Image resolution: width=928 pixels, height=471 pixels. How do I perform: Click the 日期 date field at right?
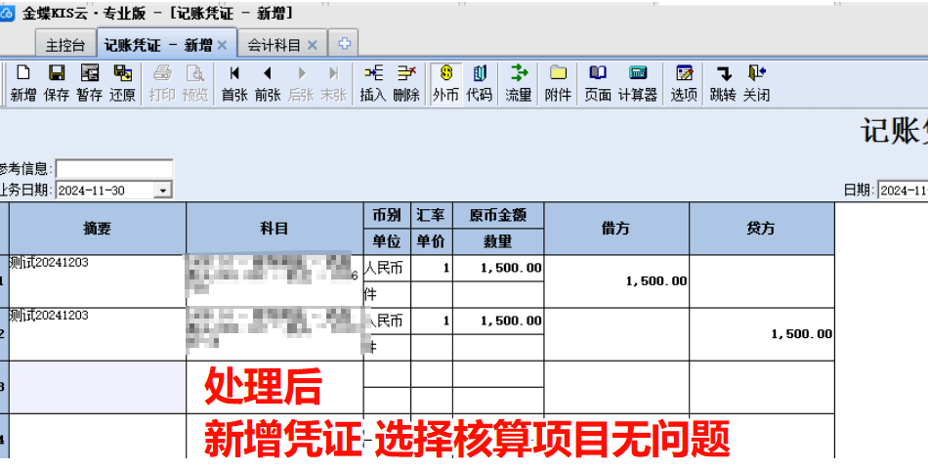coord(903,191)
